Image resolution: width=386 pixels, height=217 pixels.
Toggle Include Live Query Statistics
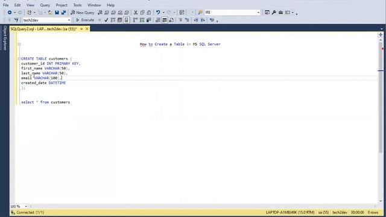(142, 20)
